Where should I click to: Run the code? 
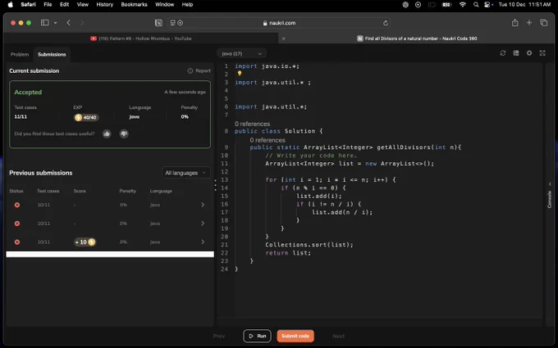pos(258,336)
